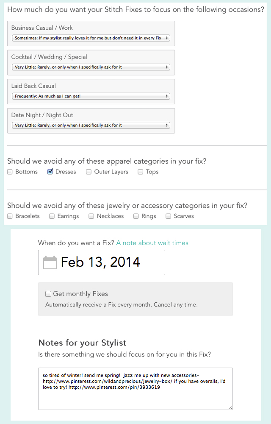Viewport: 271px width, 424px height.
Task: Open the Laid Back Casual frequency dropdown
Action: [x=91, y=96]
